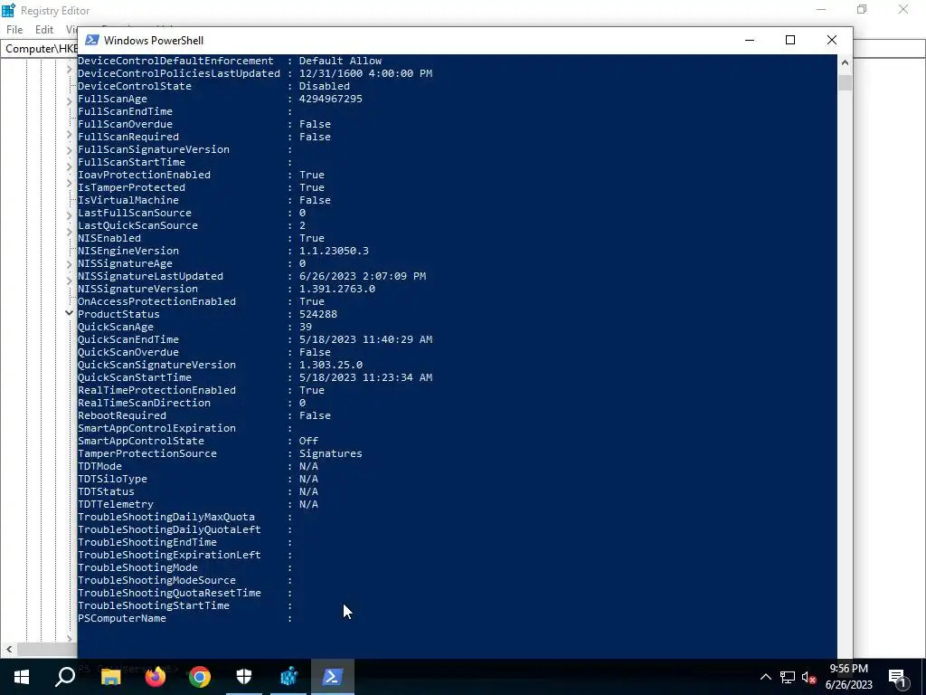
Task: Click the date '12/31/1600 4:00:00 PM'
Action: click(x=365, y=73)
